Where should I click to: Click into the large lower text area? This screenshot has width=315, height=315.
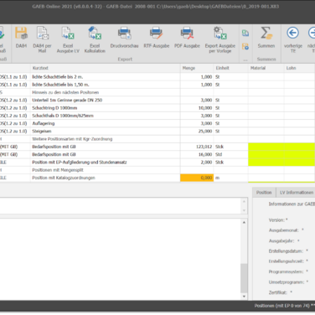pyautogui.click(x=120, y=260)
